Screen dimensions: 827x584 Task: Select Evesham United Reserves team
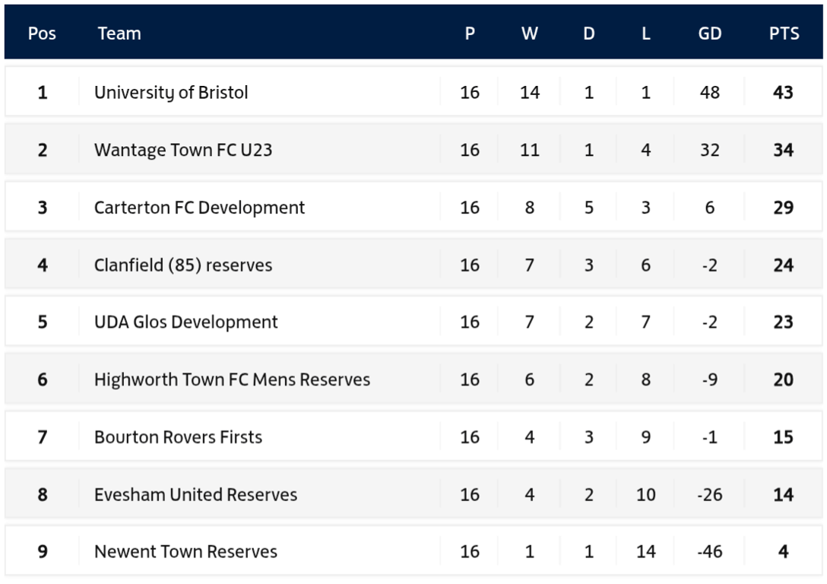point(195,494)
